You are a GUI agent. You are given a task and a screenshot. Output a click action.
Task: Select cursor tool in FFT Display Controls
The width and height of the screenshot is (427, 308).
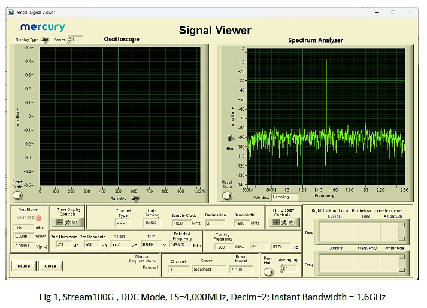pos(276,222)
